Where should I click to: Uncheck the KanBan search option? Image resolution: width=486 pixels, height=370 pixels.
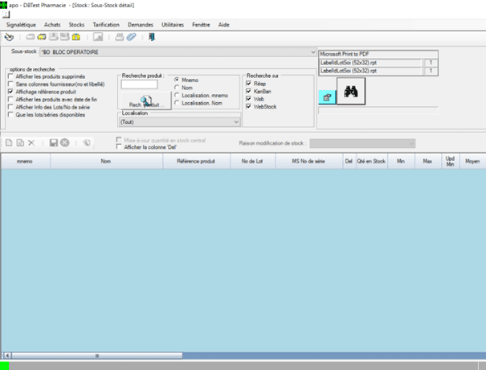(x=248, y=91)
